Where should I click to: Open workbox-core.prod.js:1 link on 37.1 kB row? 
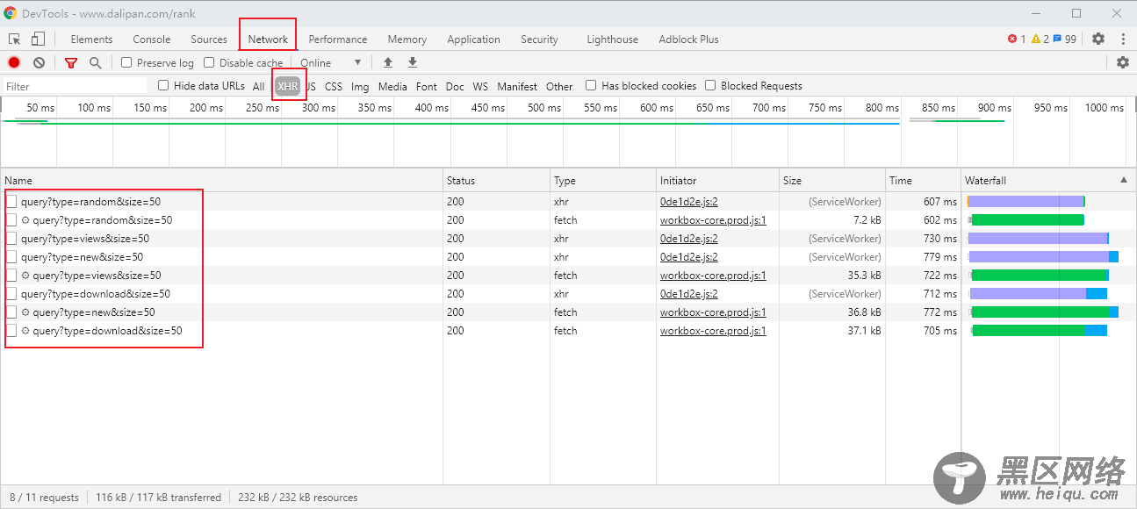coord(713,331)
